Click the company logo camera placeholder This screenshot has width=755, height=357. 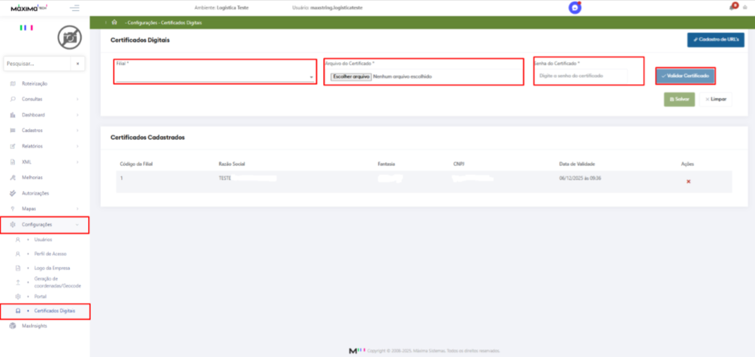tap(70, 38)
